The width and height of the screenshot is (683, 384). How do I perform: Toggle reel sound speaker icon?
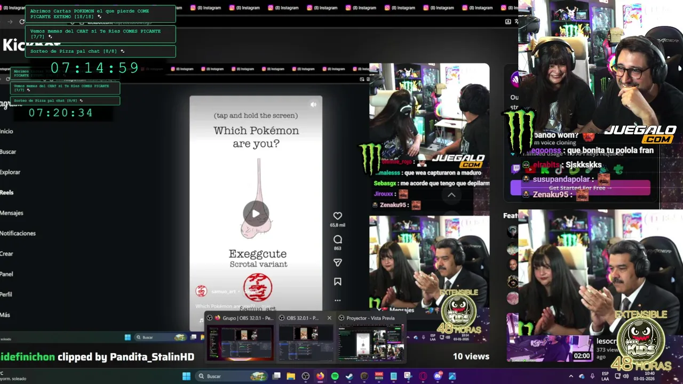click(x=313, y=105)
